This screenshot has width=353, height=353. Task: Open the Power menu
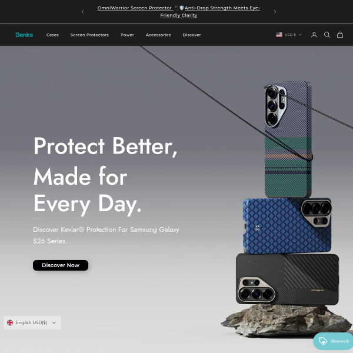pos(127,35)
